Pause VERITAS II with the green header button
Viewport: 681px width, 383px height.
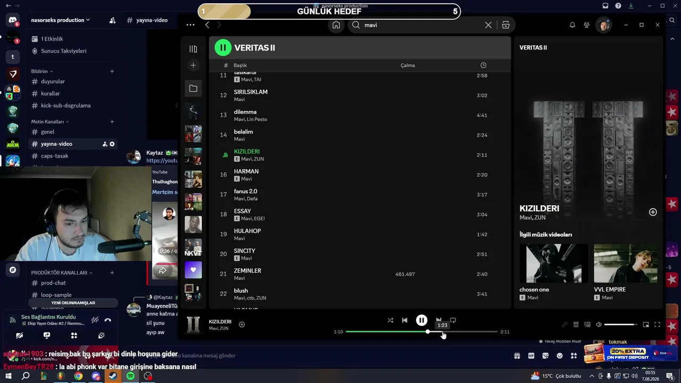(223, 47)
